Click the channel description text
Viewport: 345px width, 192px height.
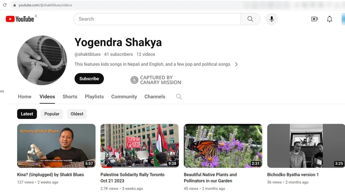point(153,64)
